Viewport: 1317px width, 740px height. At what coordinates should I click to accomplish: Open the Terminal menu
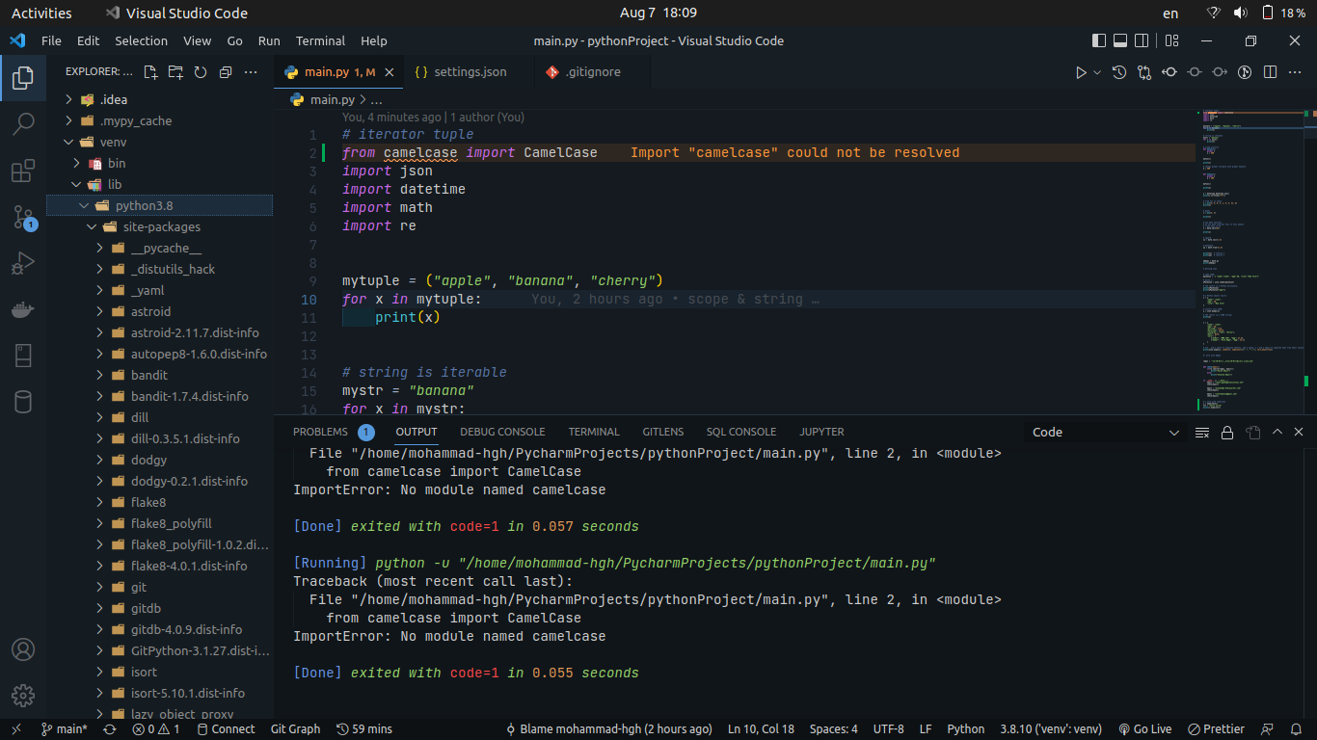click(x=320, y=41)
